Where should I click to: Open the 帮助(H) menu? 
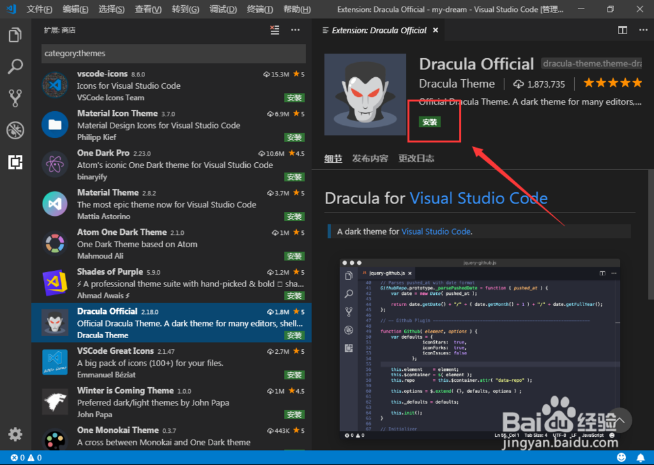pyautogui.click(x=297, y=9)
